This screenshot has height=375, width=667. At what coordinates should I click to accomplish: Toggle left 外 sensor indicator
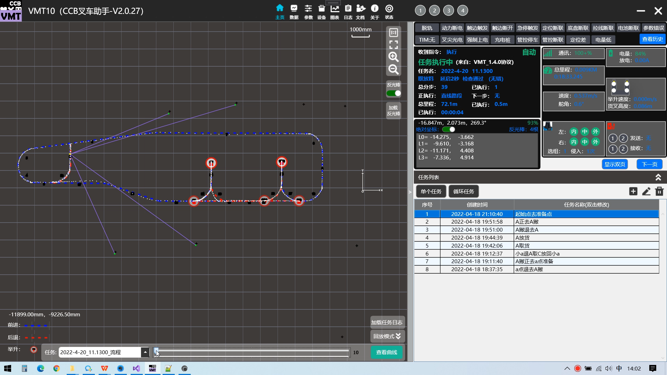click(595, 132)
